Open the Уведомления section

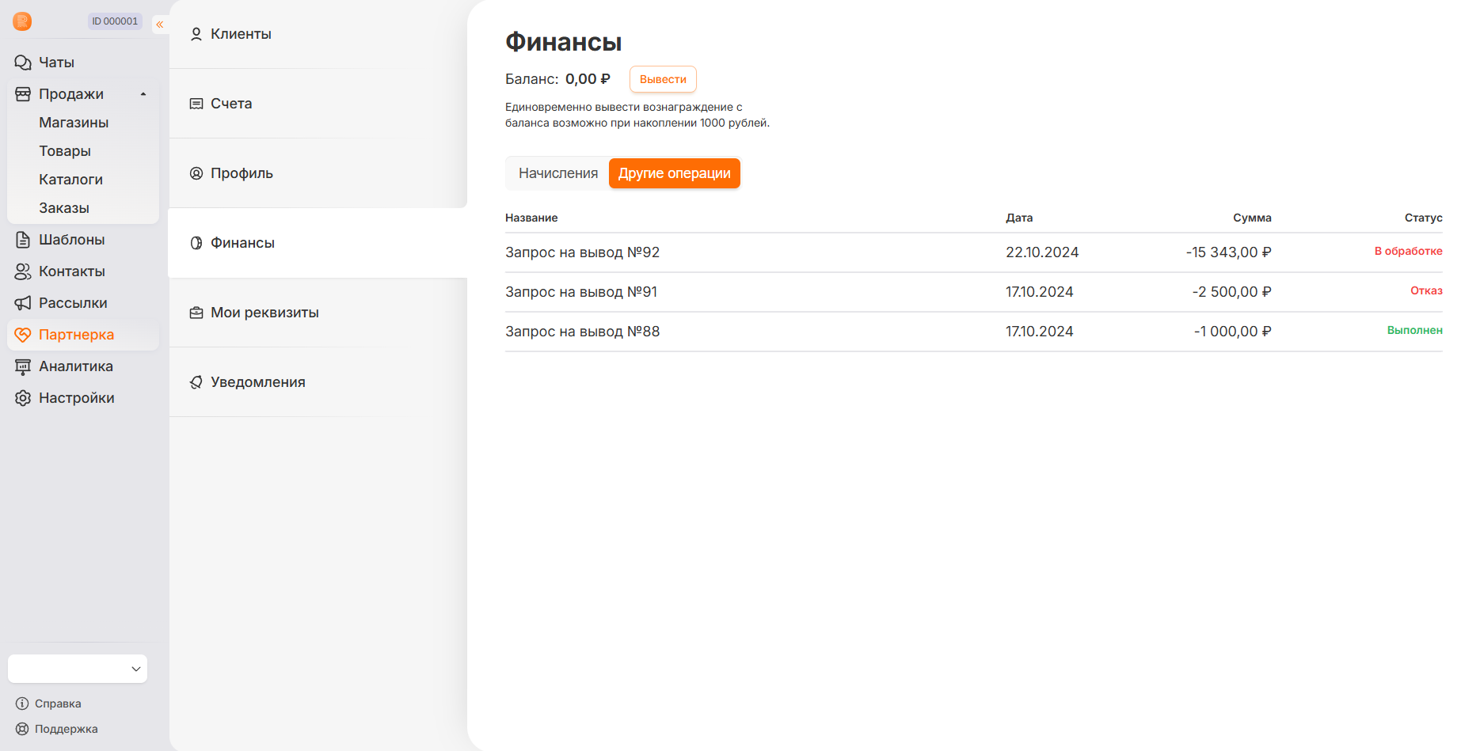[318, 382]
